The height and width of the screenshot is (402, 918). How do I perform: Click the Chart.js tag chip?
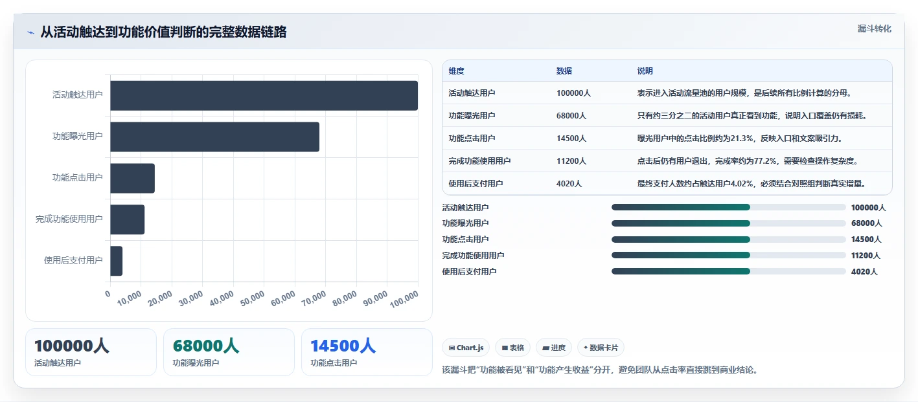(x=466, y=348)
